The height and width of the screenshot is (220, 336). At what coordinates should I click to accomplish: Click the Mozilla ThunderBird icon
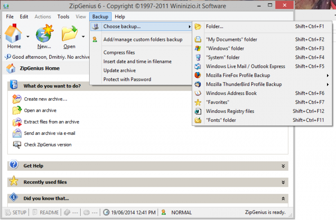point(198,84)
